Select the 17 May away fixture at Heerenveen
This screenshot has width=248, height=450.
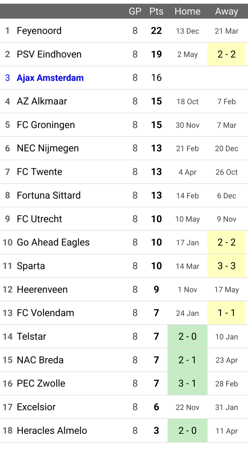coord(227,289)
